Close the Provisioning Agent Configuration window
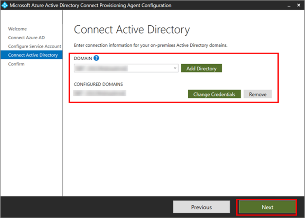305x218 pixels. (299, 5)
